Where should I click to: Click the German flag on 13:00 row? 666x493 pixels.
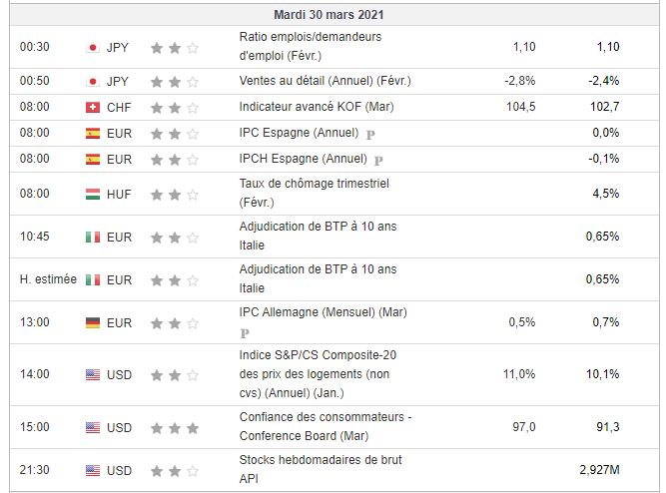tap(93, 322)
